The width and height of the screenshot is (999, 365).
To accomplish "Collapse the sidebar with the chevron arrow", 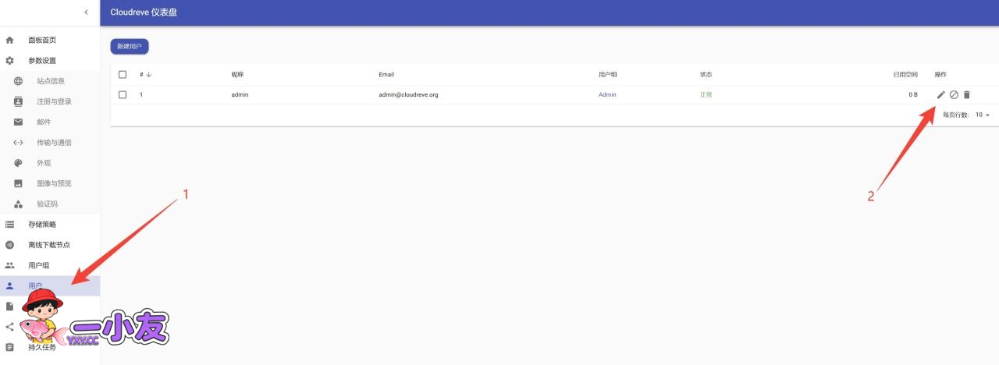I will tap(86, 12).
